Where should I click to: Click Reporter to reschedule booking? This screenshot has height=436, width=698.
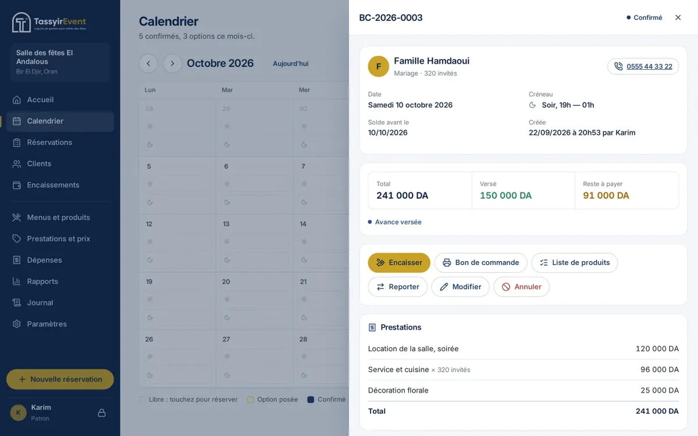[x=398, y=287]
